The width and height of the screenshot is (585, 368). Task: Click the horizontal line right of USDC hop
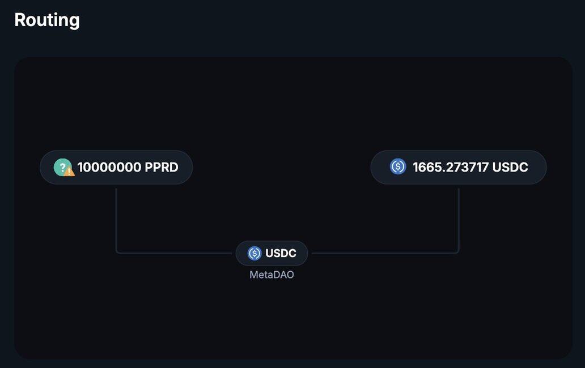385,253
